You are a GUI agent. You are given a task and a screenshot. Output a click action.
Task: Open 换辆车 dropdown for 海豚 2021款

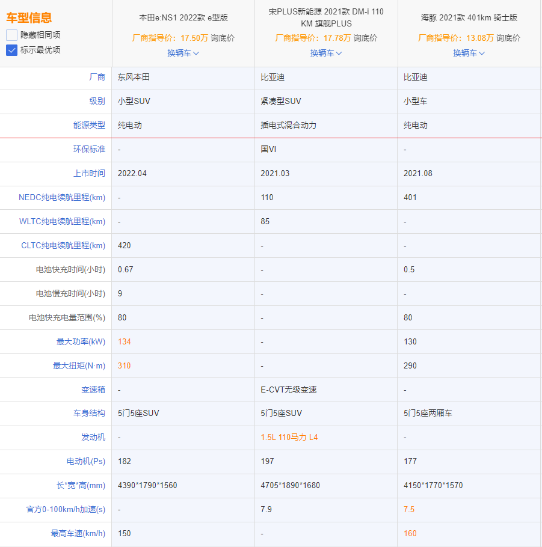469,53
